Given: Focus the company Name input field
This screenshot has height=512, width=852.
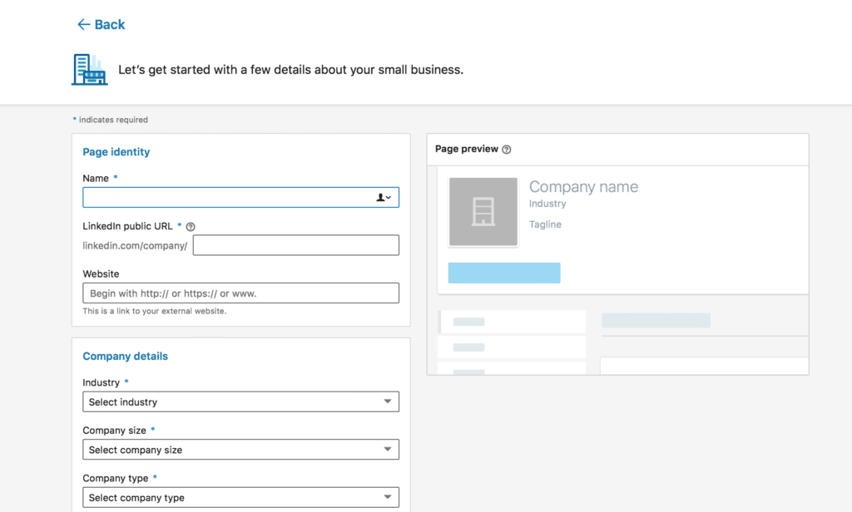Looking at the screenshot, I should (x=240, y=198).
